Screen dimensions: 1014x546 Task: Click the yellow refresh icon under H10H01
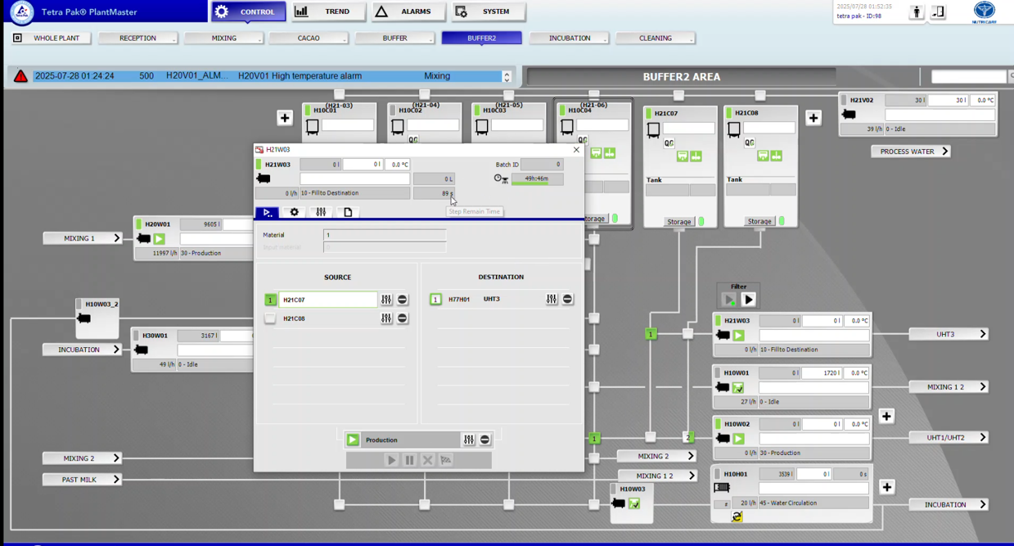[x=737, y=517]
